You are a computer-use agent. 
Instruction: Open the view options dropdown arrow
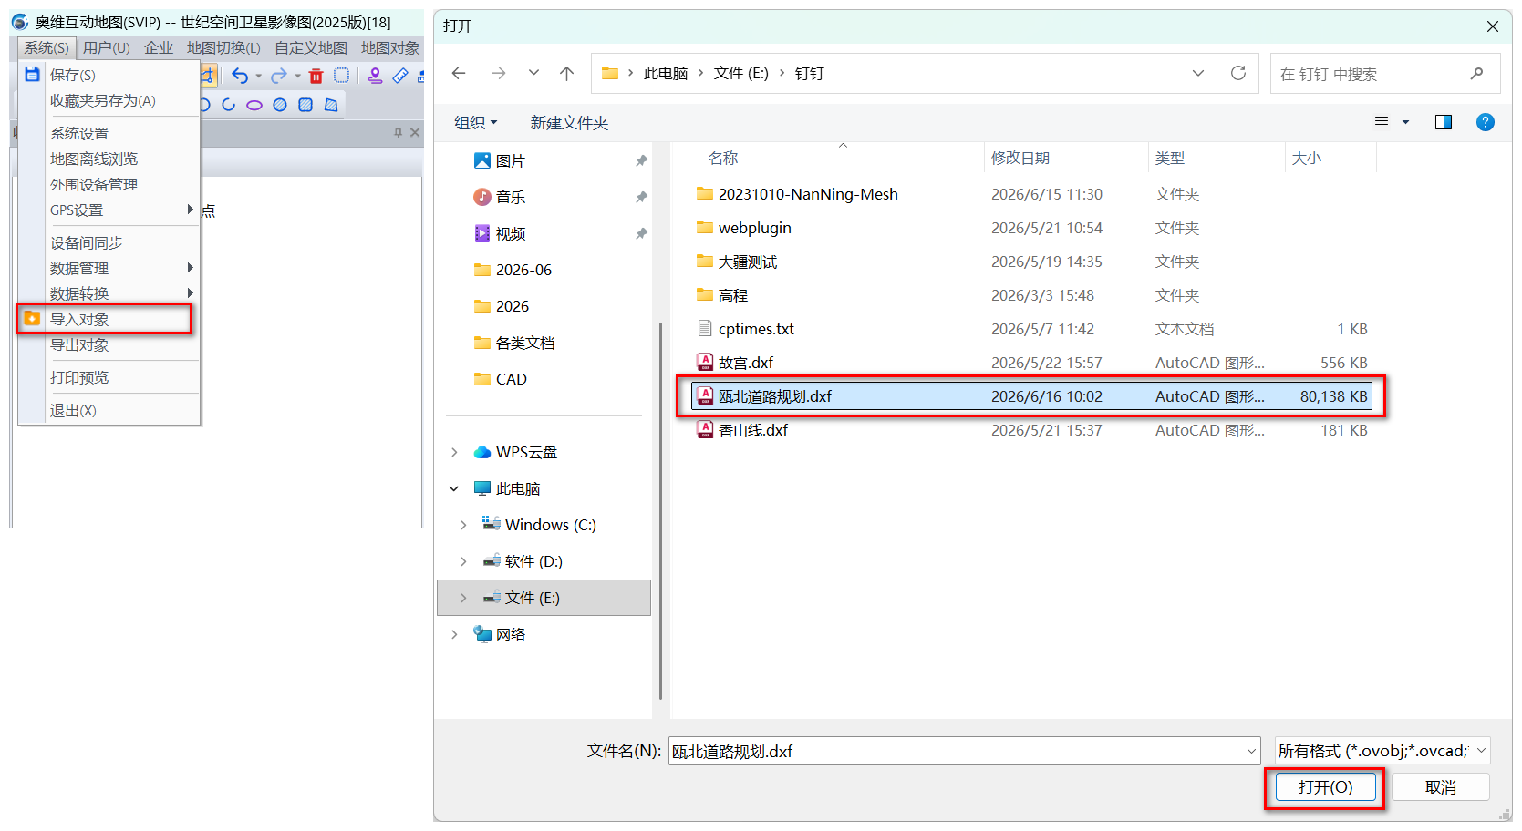1405,122
